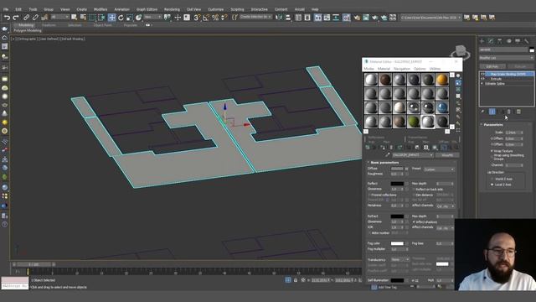The height and width of the screenshot is (302, 536).
Task: Activate the Select and Scale tool
Action: coord(130,18)
